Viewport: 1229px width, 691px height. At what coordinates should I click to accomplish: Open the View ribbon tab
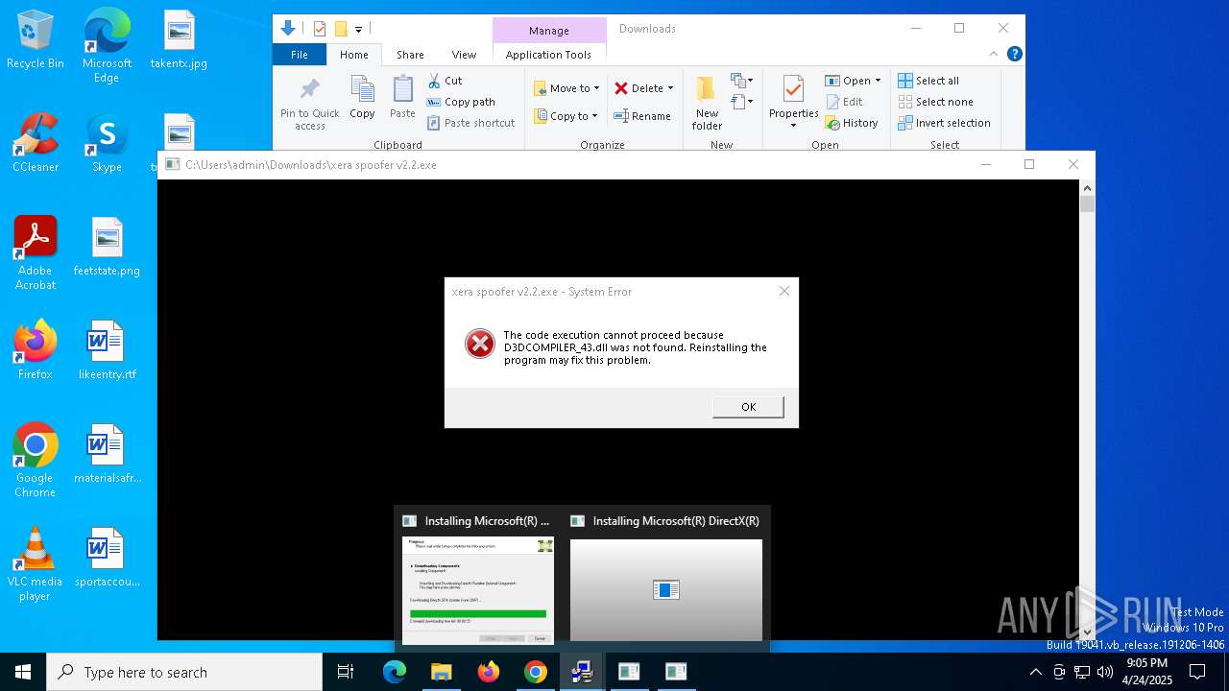point(464,55)
